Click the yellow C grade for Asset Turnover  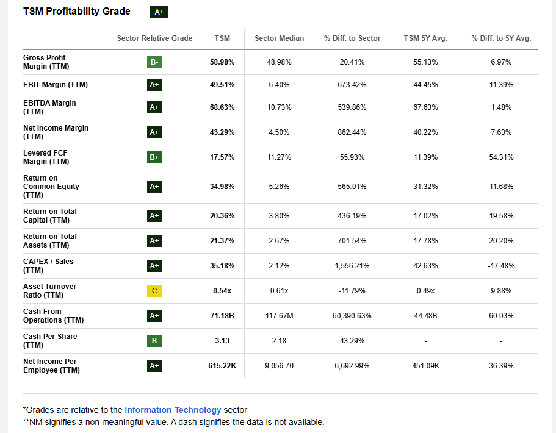[154, 291]
